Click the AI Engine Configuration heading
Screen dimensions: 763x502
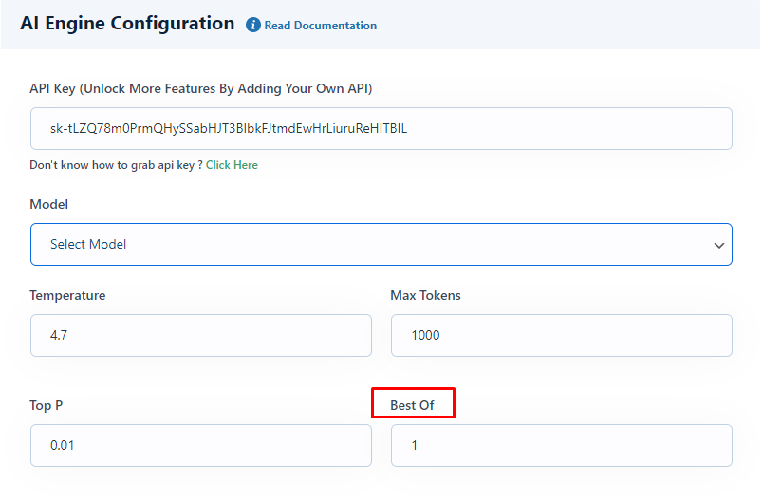[x=127, y=24]
